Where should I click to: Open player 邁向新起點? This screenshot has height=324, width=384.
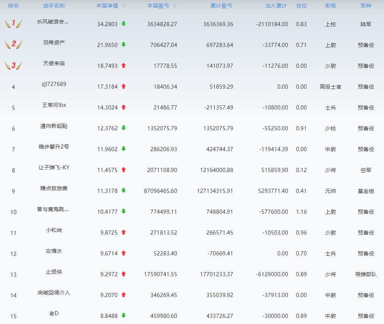(x=54, y=126)
